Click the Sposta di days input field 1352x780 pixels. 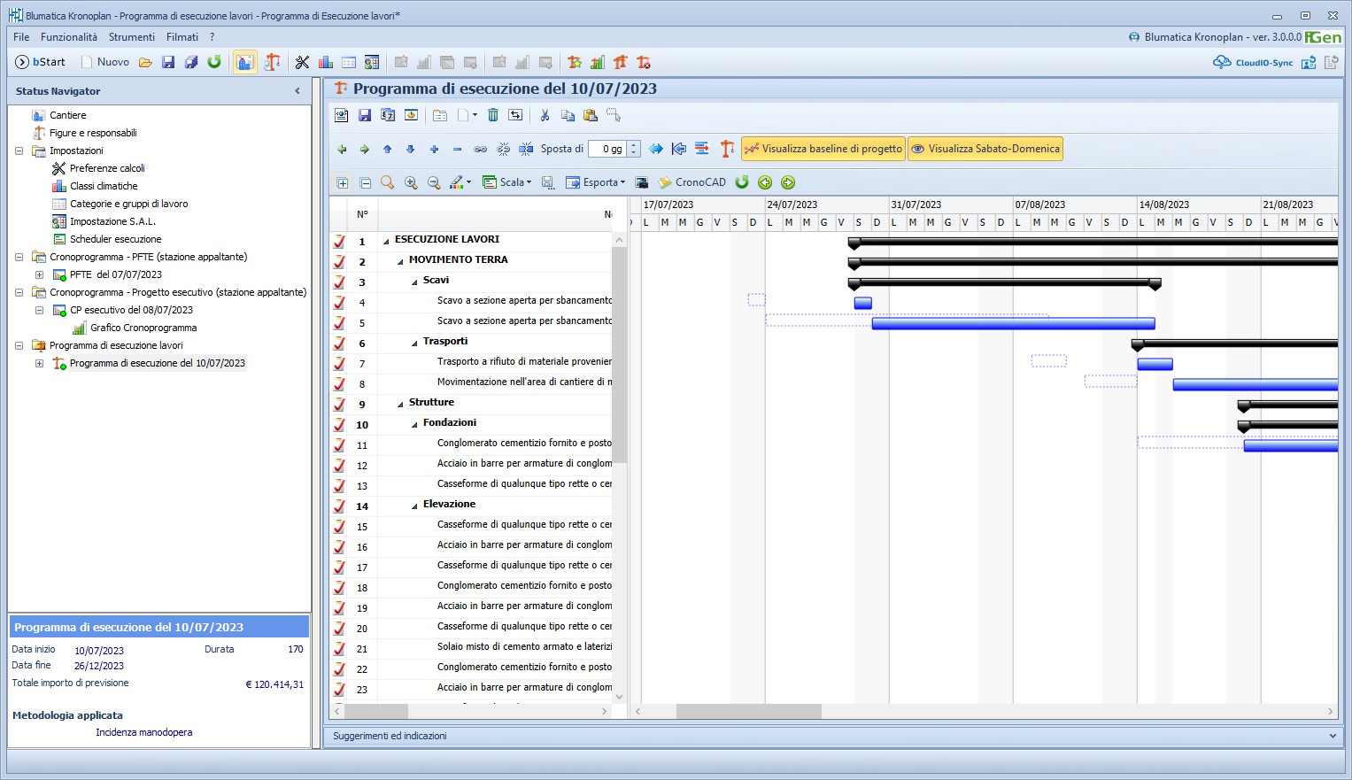pos(608,149)
